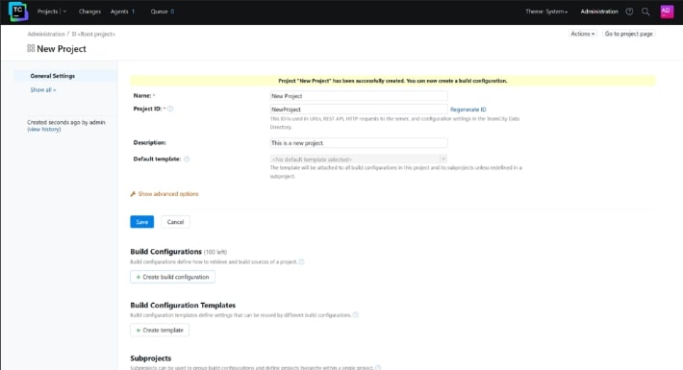
Task: Click help icon beside Build Configurations description
Action: point(301,261)
